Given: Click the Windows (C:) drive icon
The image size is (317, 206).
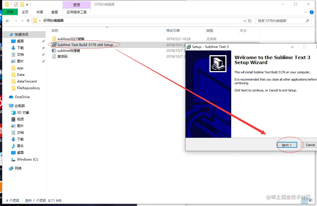Looking at the screenshot, I should pyautogui.click(x=13, y=159).
